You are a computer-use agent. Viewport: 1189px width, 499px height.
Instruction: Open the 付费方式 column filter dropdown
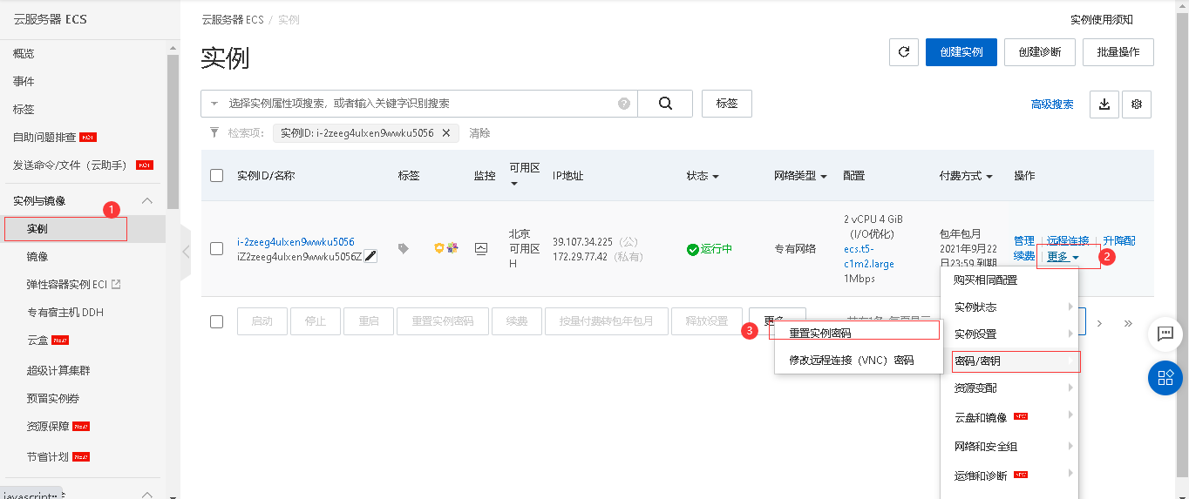[x=989, y=176]
